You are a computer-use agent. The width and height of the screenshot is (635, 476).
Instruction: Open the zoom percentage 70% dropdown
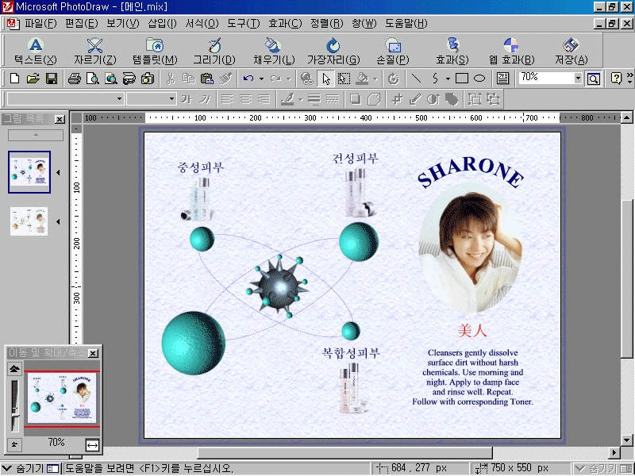pyautogui.click(x=578, y=78)
